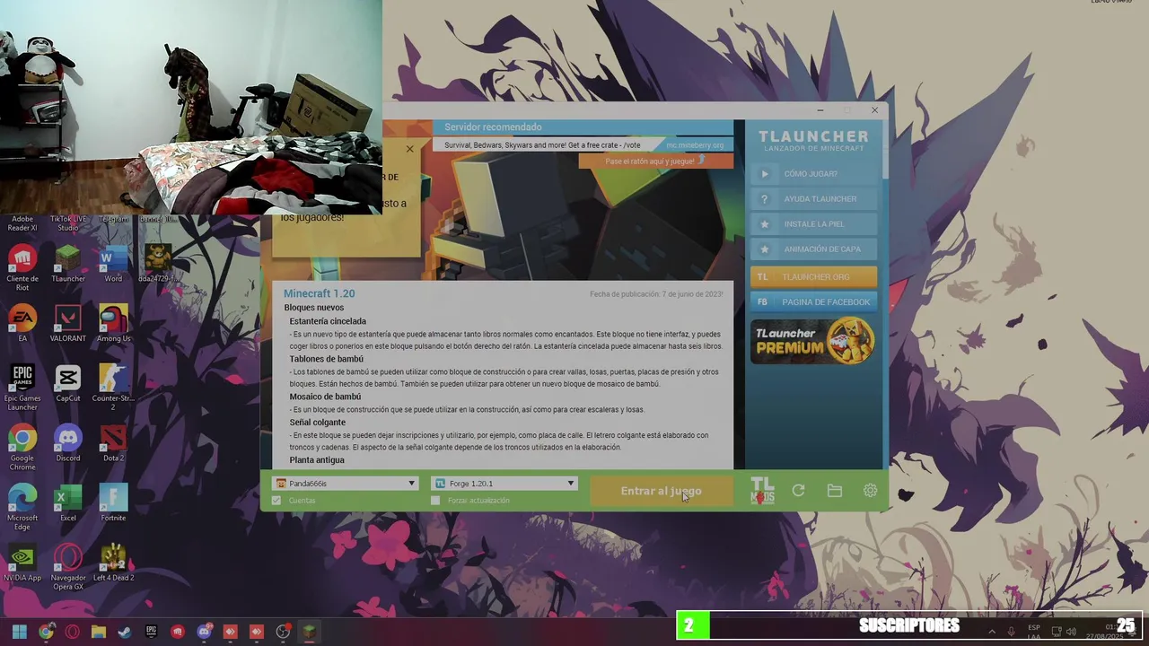This screenshot has width=1149, height=646.
Task: Open Epic Games from the taskbar
Action: [151, 632]
